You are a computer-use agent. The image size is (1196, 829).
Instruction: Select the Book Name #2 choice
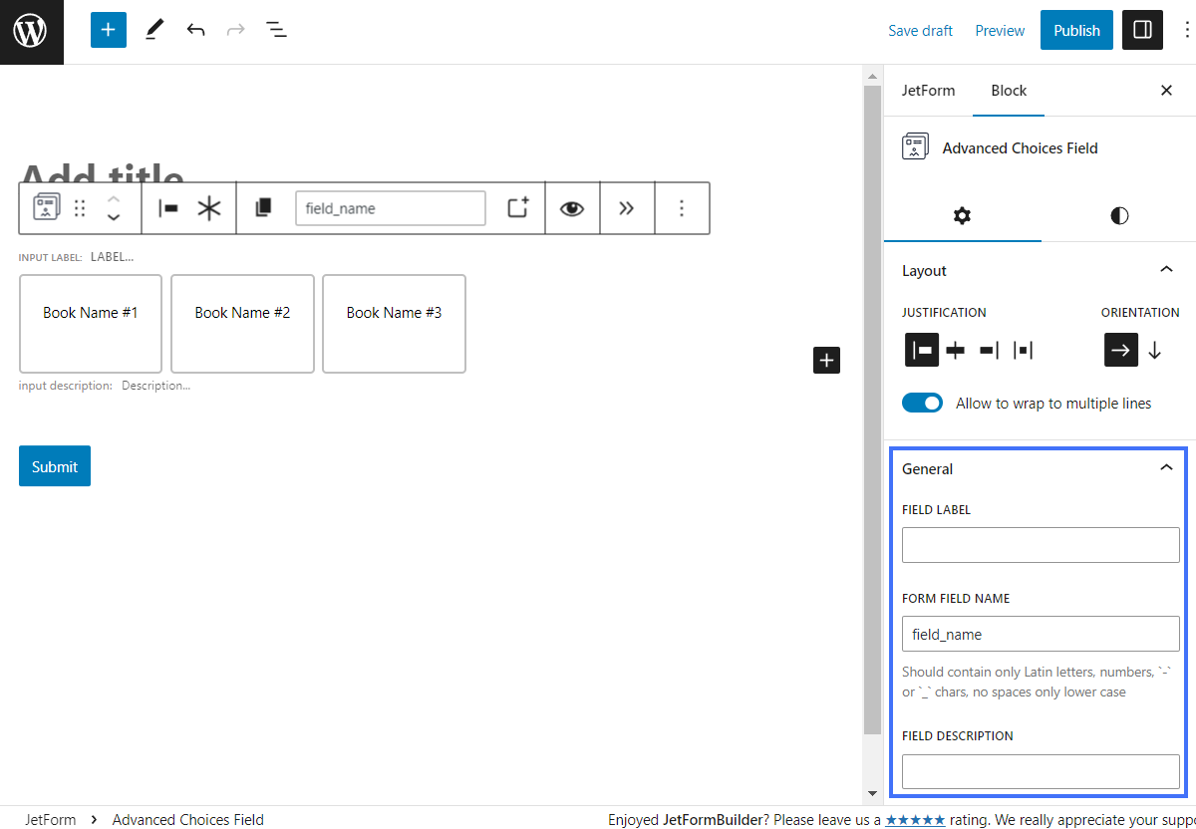242,324
